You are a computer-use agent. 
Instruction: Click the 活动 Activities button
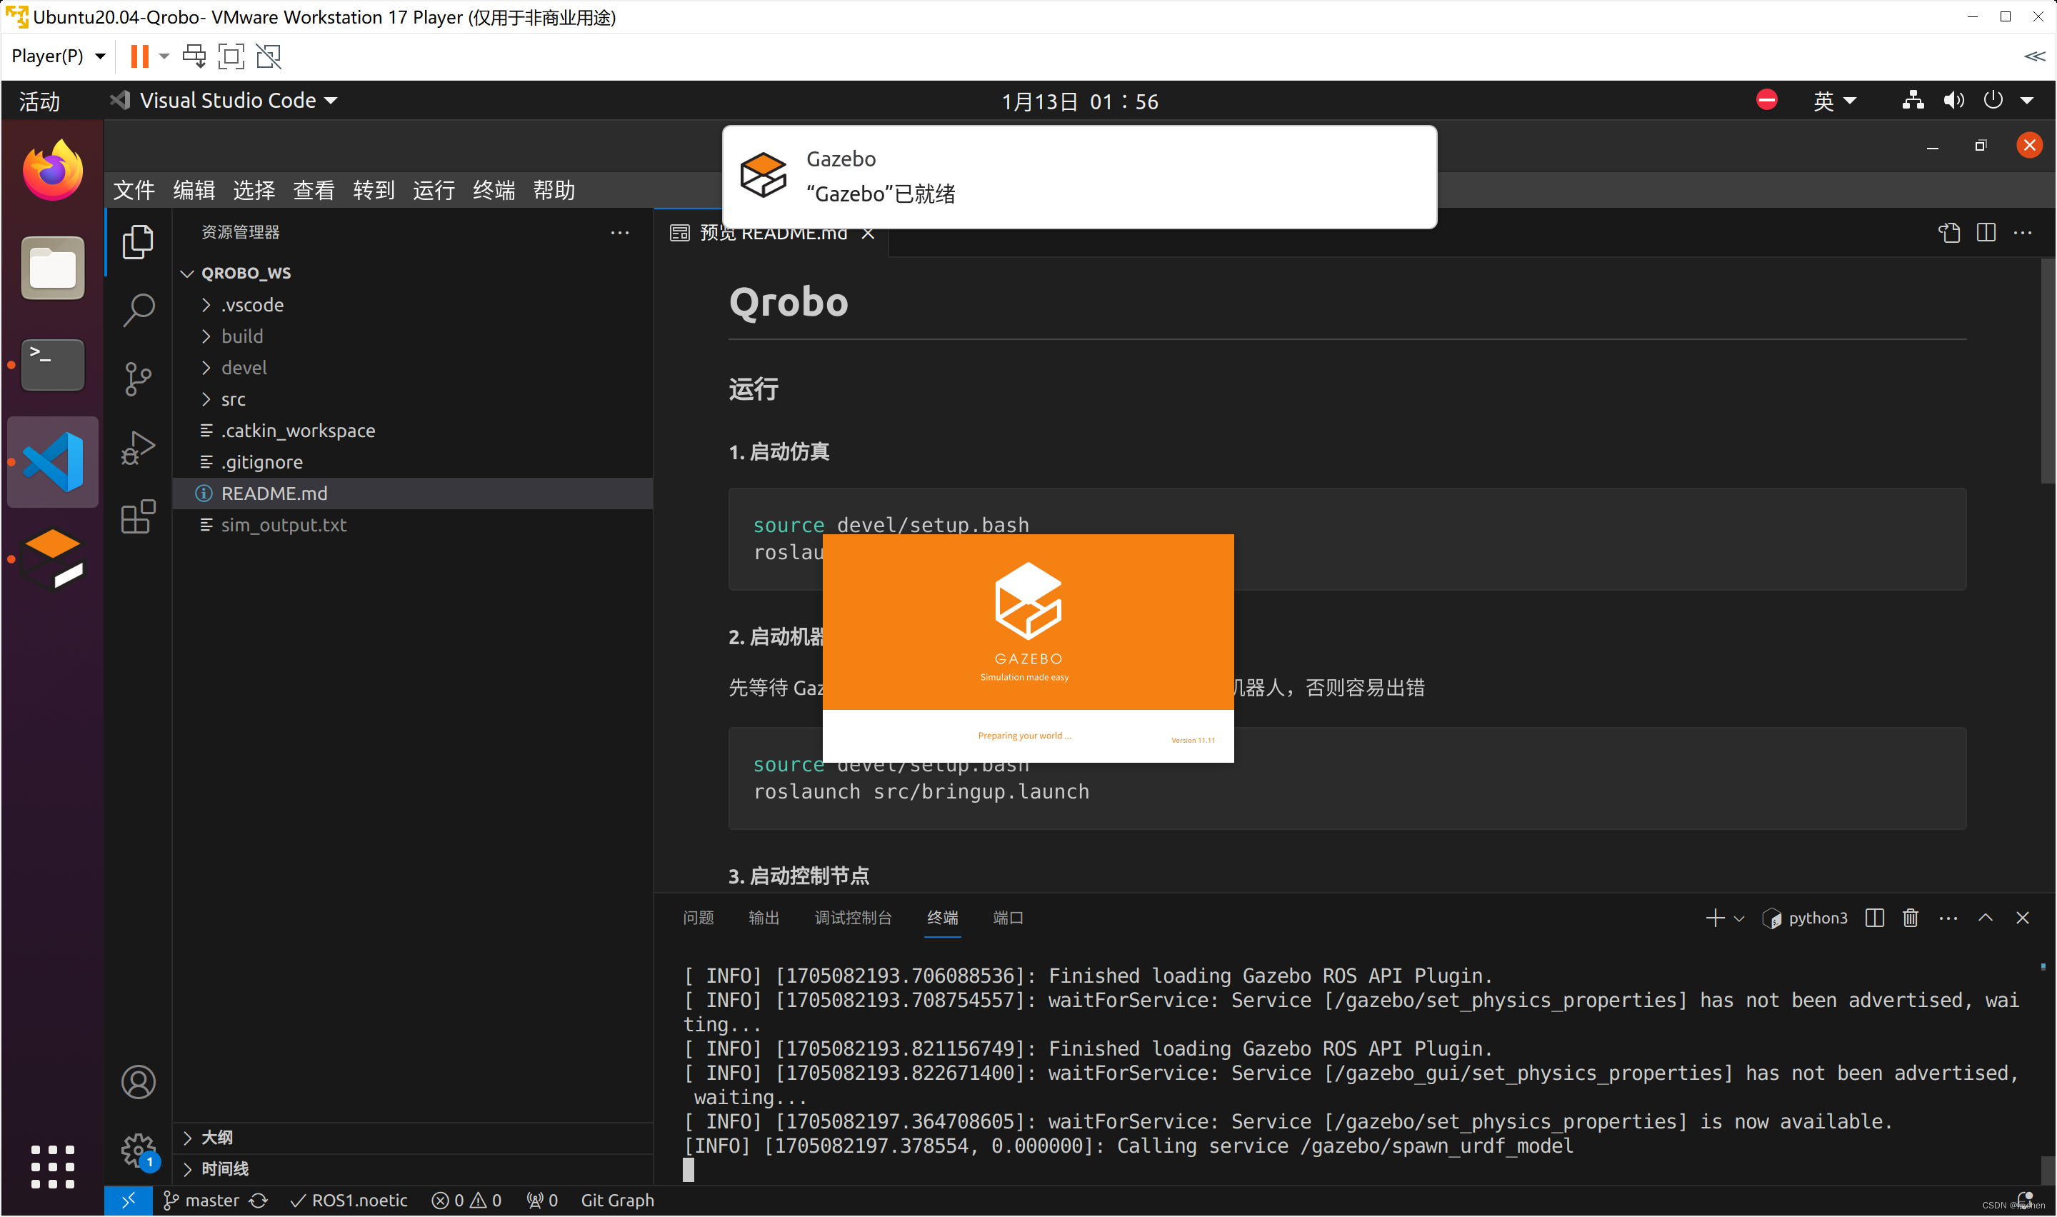click(x=39, y=101)
